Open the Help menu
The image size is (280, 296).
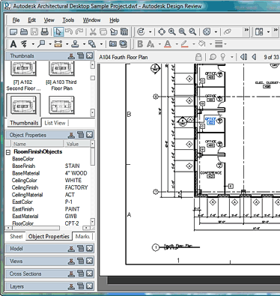coord(115,20)
